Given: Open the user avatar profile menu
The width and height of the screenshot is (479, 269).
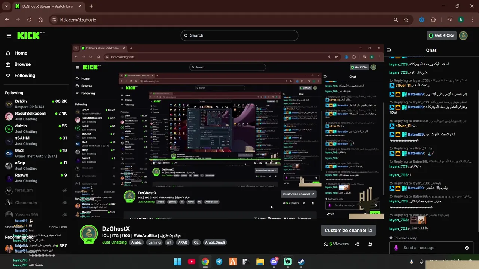Looking at the screenshot, I should point(463,35).
